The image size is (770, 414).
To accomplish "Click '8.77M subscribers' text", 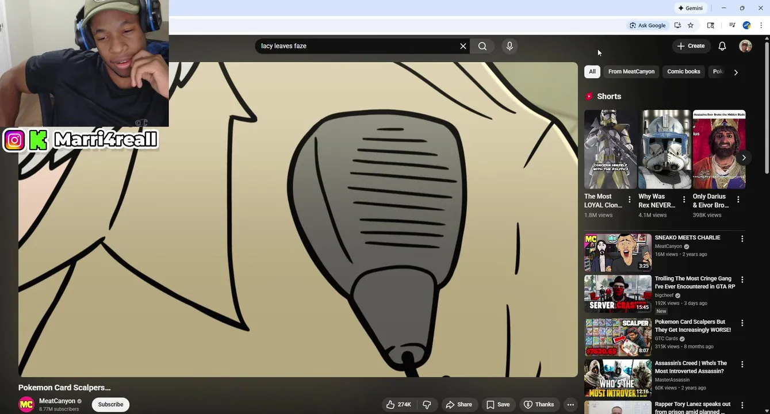I will pos(59,409).
